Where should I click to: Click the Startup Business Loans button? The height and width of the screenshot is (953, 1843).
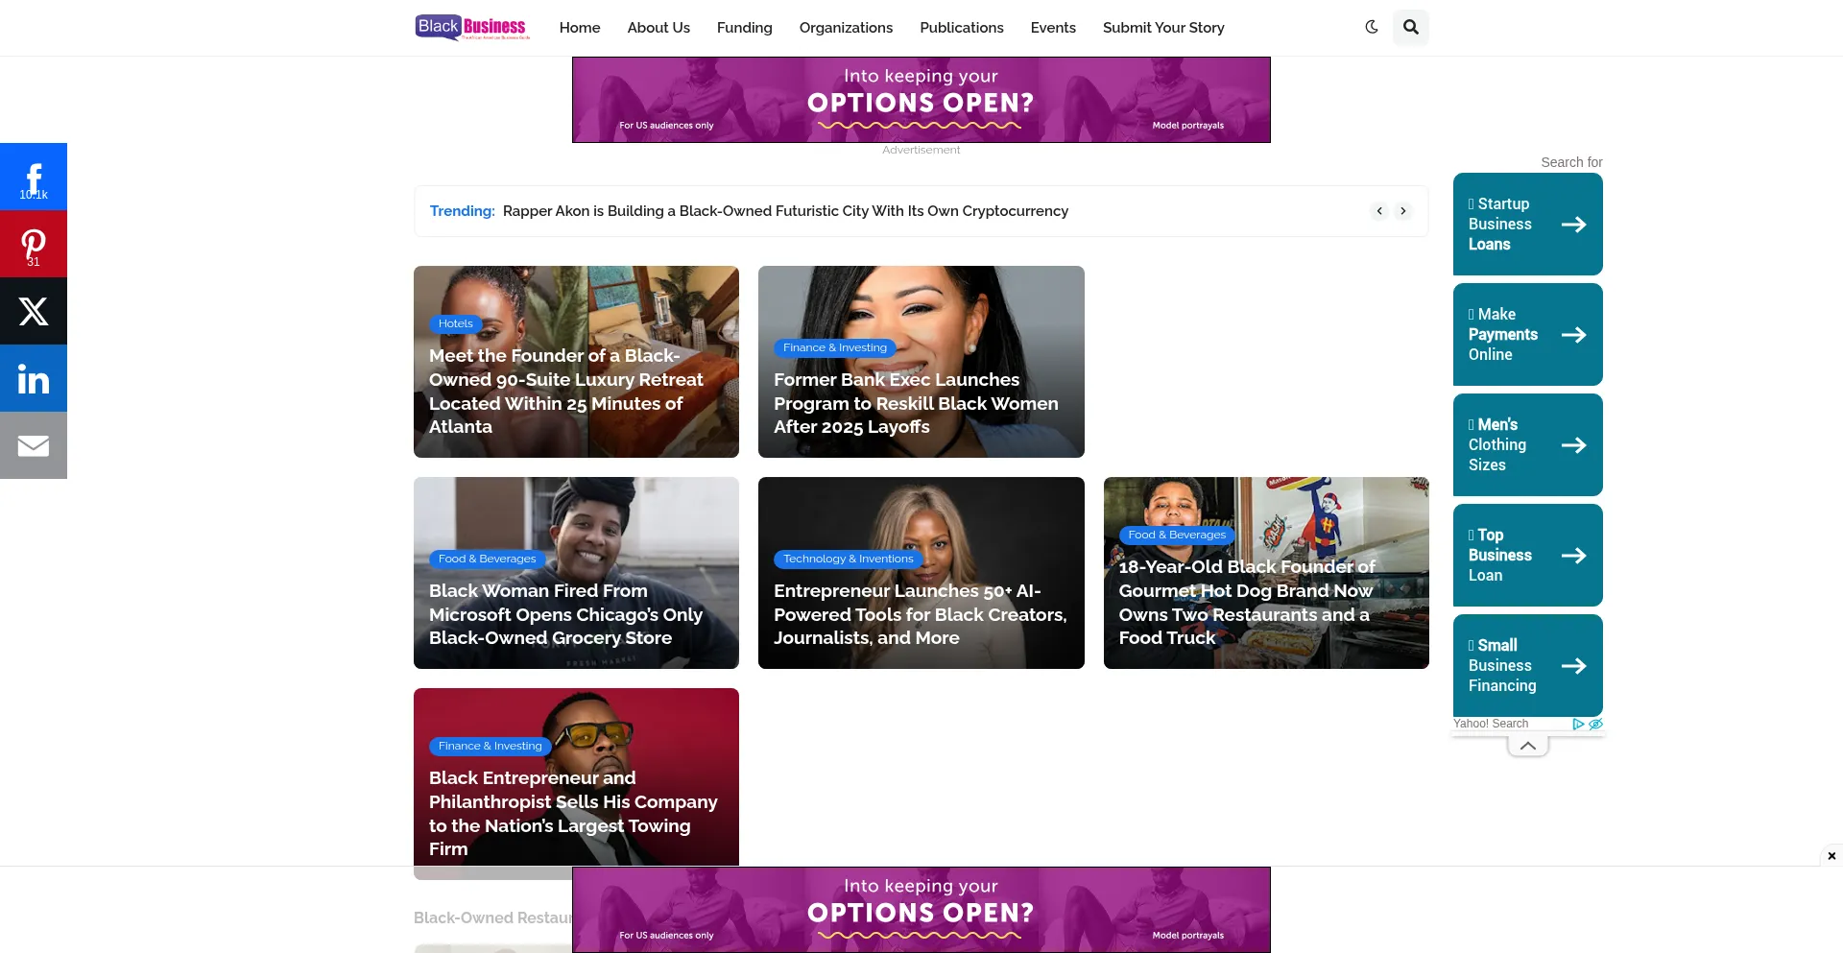(1527, 225)
